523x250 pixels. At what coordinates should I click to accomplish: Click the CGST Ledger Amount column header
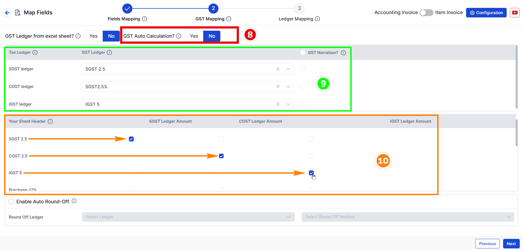pyautogui.click(x=260, y=121)
